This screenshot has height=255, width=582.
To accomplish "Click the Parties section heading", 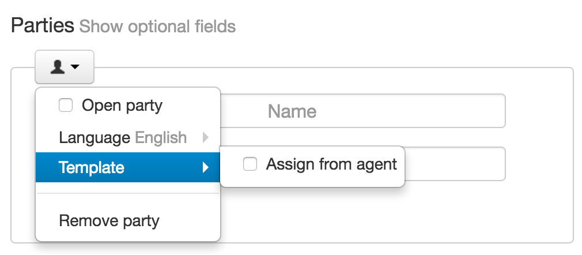I will pyautogui.click(x=43, y=25).
